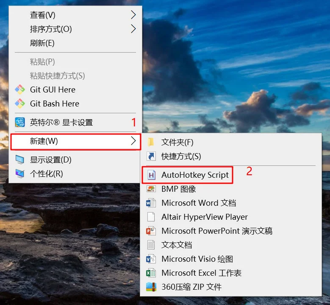Viewport: 330px width, 305px height.
Task: Click the PowerPoint presentation icon
Action: tap(151, 231)
